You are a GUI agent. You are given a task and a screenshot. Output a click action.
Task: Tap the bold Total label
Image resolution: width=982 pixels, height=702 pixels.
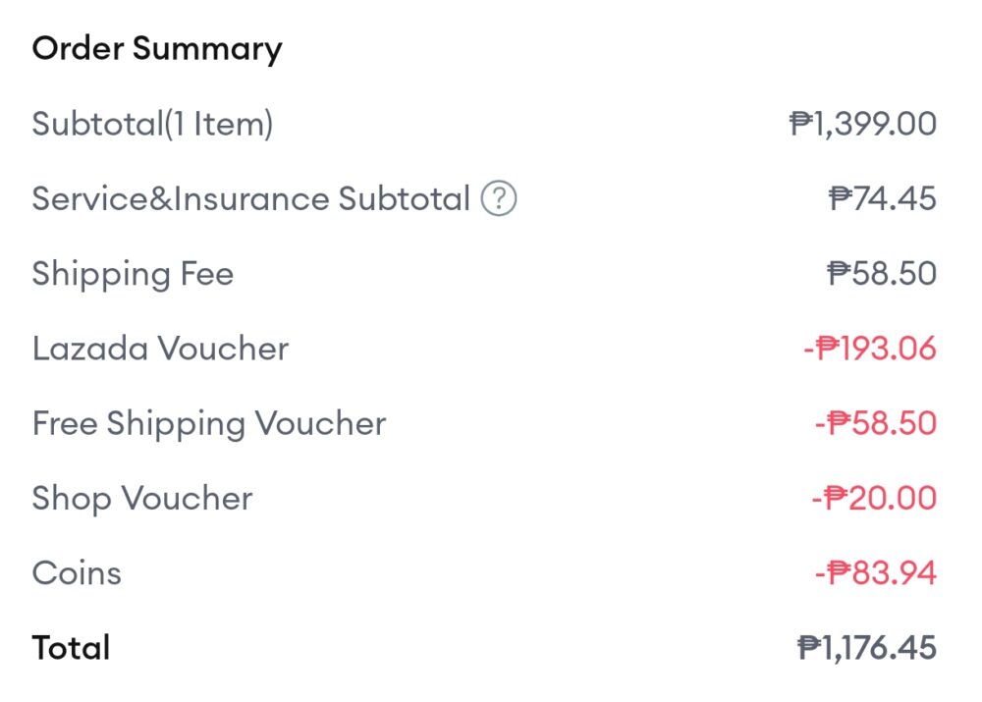[71, 648]
